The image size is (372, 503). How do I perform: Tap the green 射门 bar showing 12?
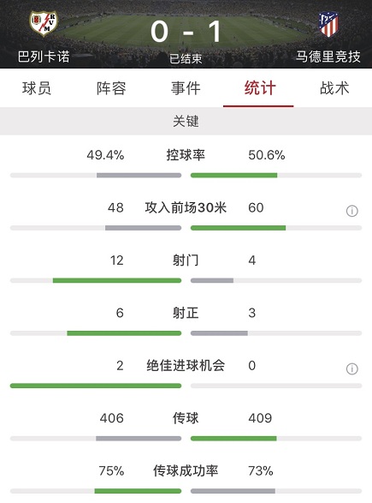117,280
